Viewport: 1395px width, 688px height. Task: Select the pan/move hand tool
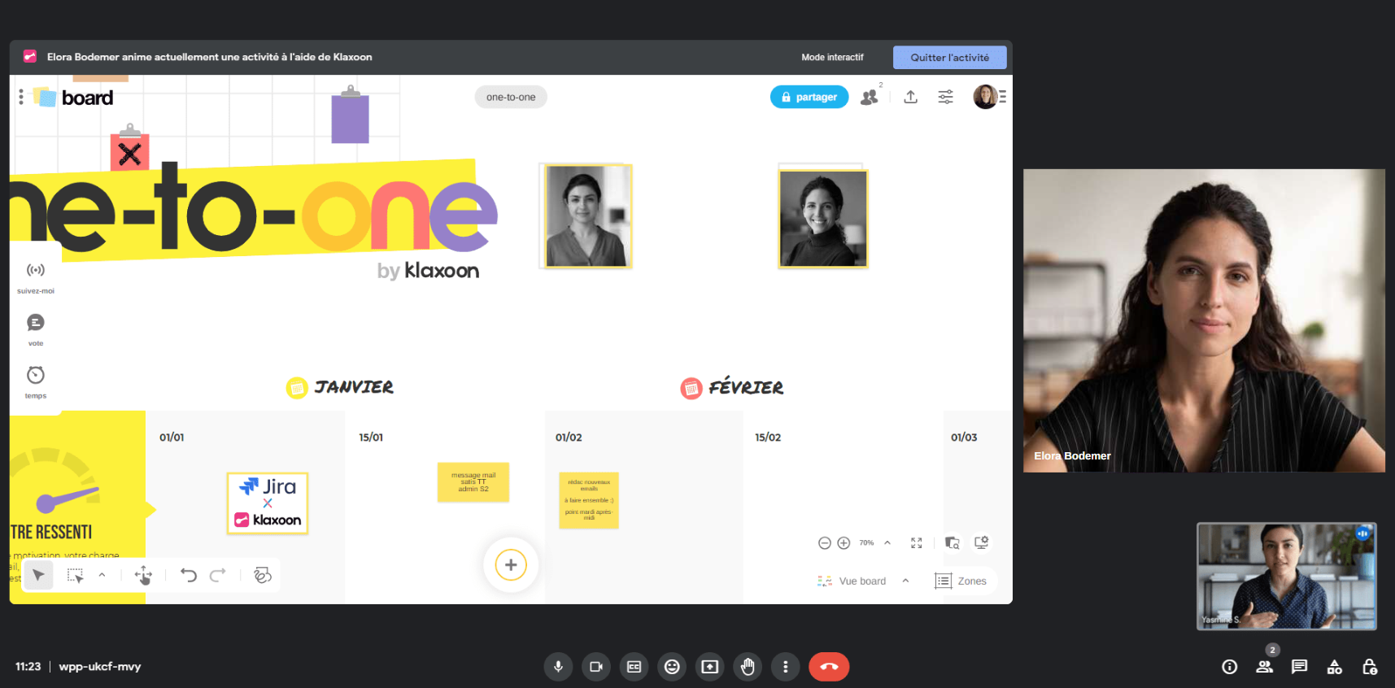tap(144, 576)
